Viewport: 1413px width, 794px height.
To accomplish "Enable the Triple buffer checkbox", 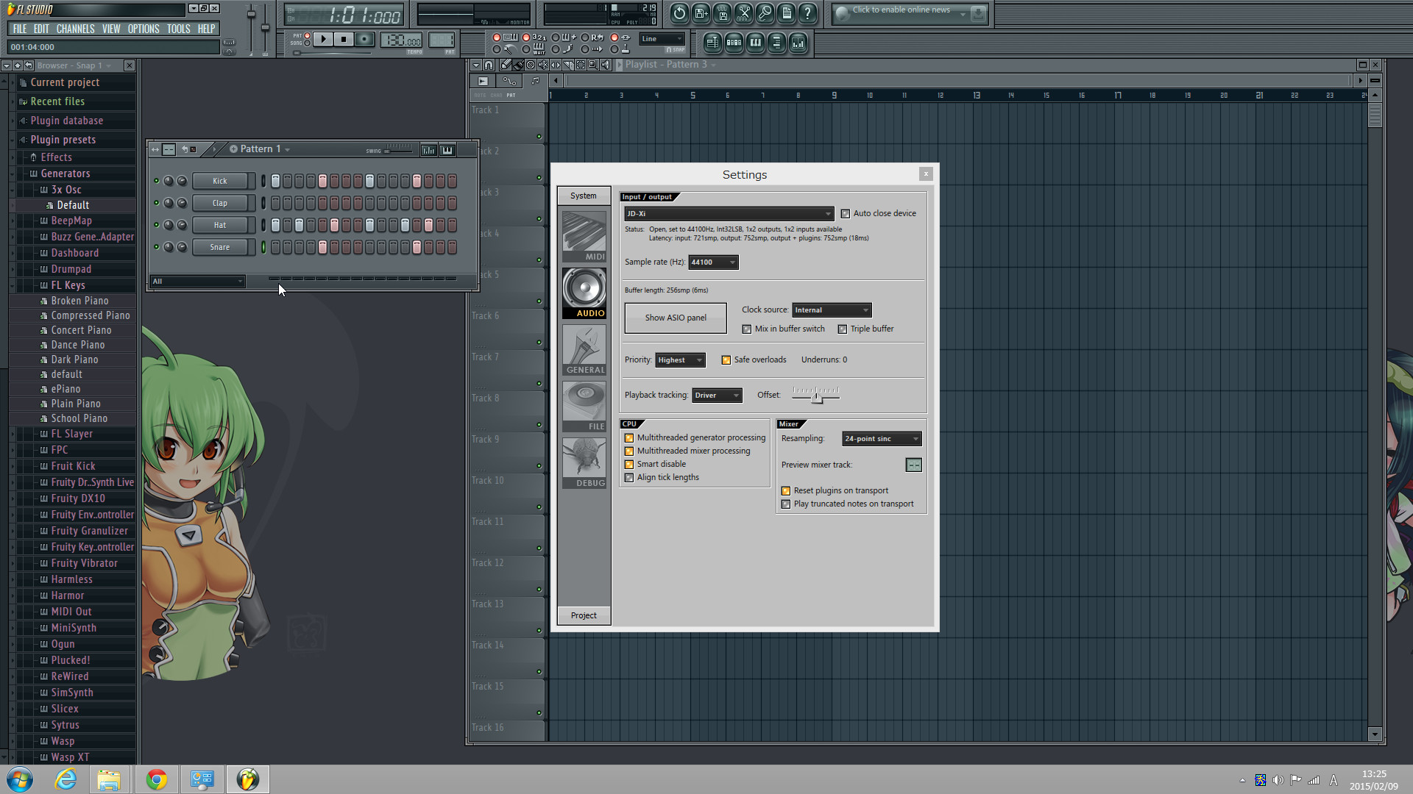I will (843, 329).
